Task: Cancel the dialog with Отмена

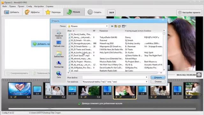Action: pos(158,82)
